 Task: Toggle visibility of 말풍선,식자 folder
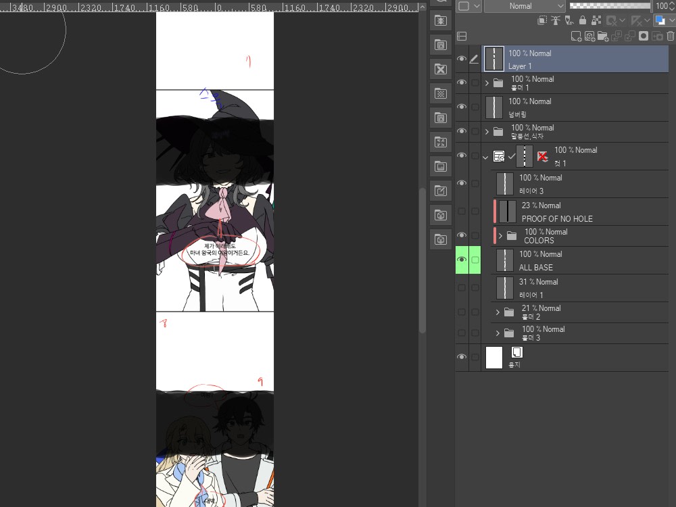[462, 131]
